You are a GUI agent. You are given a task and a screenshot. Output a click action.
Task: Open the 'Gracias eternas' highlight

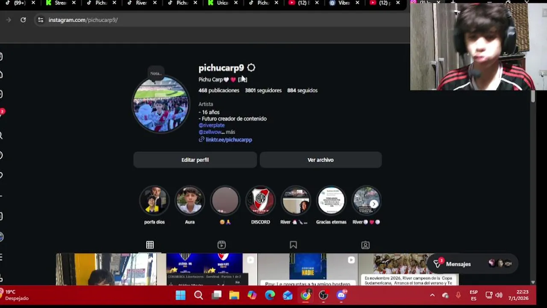point(331,200)
